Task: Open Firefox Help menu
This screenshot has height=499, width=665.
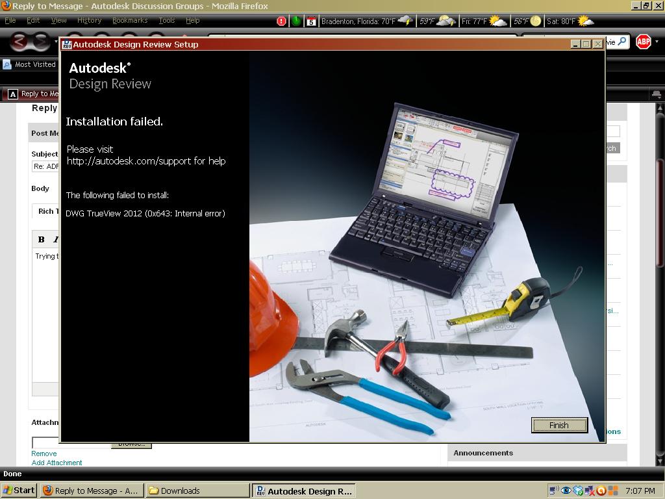Action: point(192,20)
